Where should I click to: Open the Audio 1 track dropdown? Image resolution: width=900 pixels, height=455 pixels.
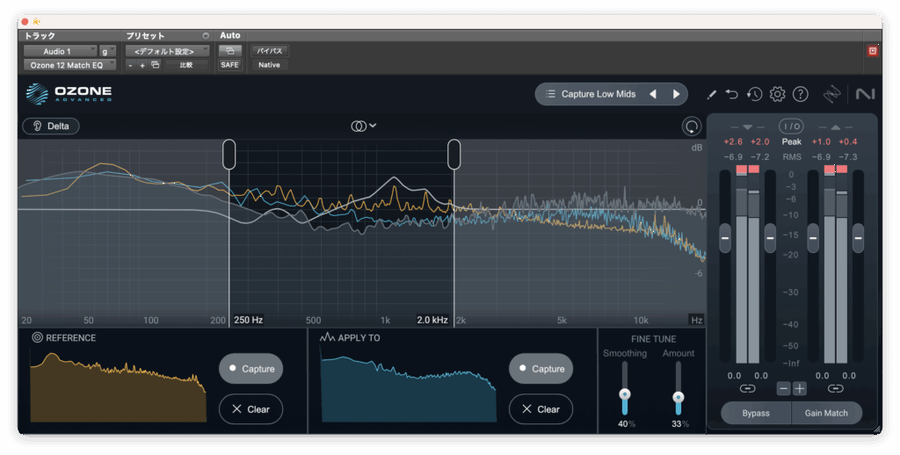59,52
